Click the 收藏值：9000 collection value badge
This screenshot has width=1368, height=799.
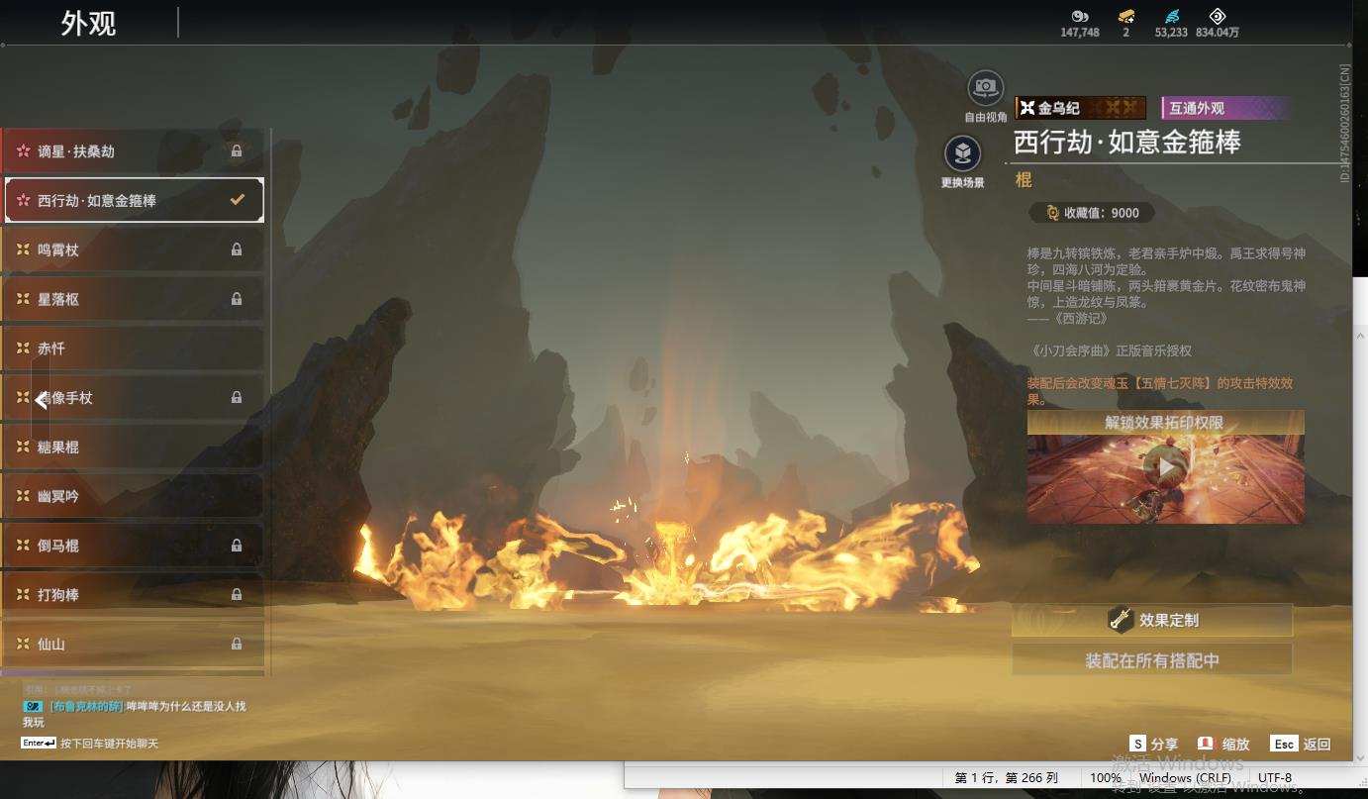click(x=1093, y=213)
